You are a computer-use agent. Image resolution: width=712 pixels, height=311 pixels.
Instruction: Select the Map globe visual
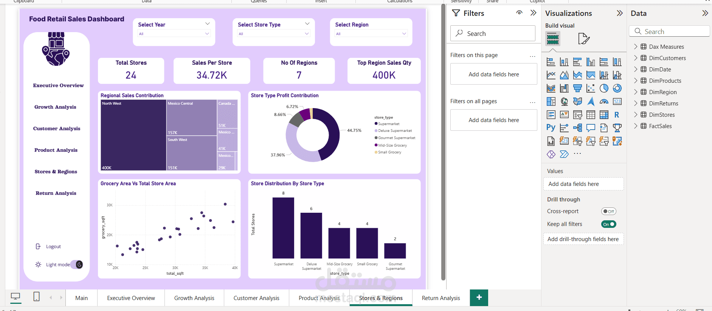[x=564, y=101]
